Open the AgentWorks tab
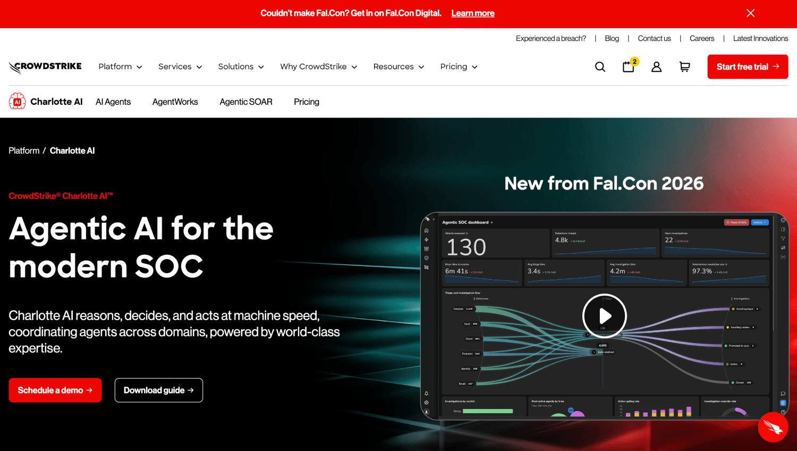797x451 pixels. [x=175, y=102]
